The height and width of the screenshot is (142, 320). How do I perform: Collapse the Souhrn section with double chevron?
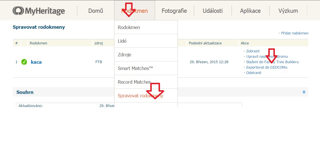click(304, 92)
